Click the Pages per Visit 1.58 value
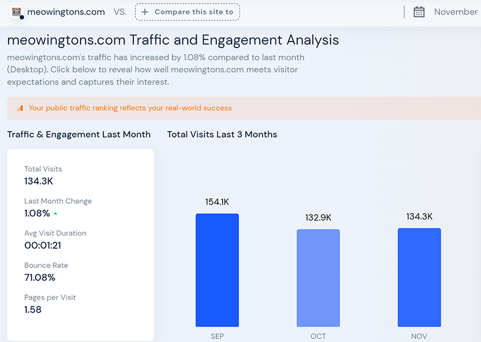 33,310
